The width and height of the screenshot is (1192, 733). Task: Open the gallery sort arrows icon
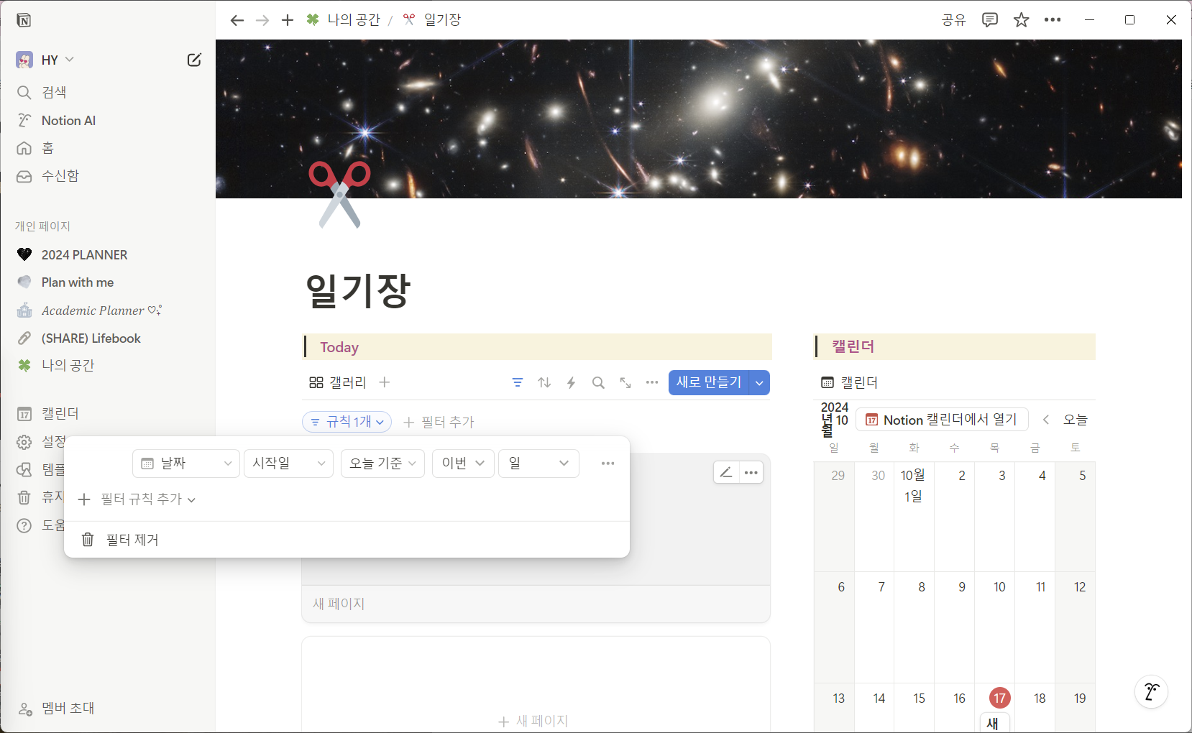pyautogui.click(x=544, y=382)
